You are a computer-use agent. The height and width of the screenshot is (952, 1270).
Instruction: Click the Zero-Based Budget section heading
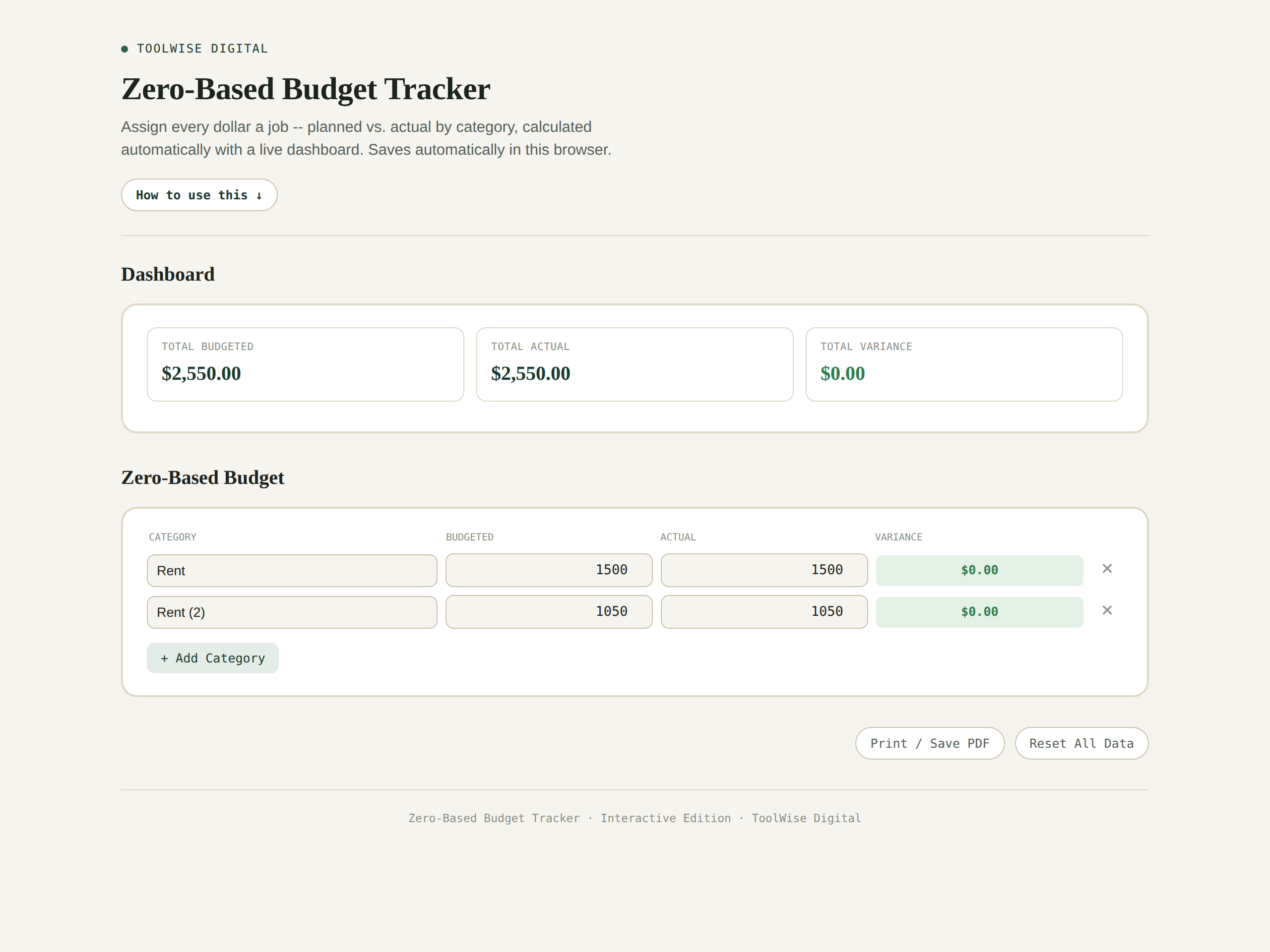click(x=203, y=478)
